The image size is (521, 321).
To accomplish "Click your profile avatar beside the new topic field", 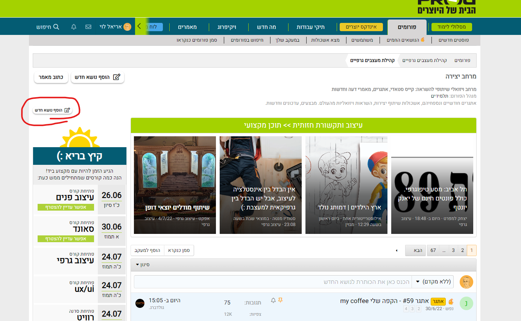I will click(466, 282).
